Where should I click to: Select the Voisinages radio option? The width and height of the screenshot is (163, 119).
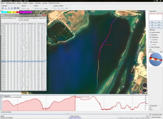point(151,42)
